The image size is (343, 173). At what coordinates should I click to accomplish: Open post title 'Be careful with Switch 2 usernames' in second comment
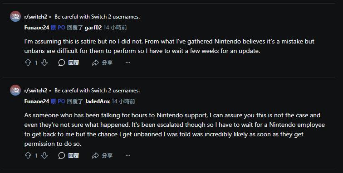click(97, 91)
